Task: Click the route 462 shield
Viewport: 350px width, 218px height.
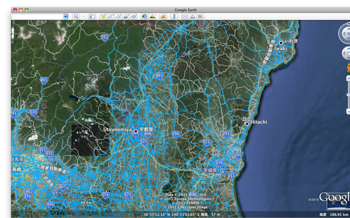Action: 30,192
